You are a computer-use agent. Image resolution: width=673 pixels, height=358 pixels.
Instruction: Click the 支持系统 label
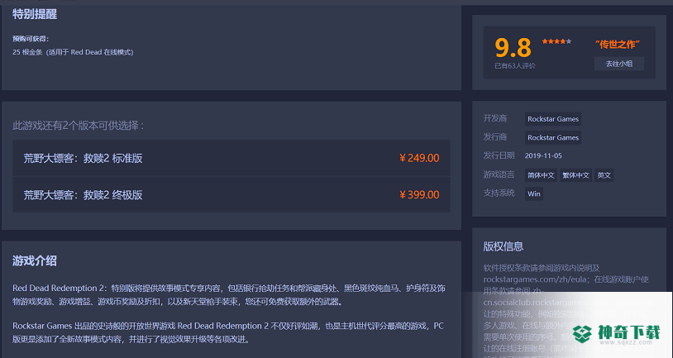(x=499, y=193)
